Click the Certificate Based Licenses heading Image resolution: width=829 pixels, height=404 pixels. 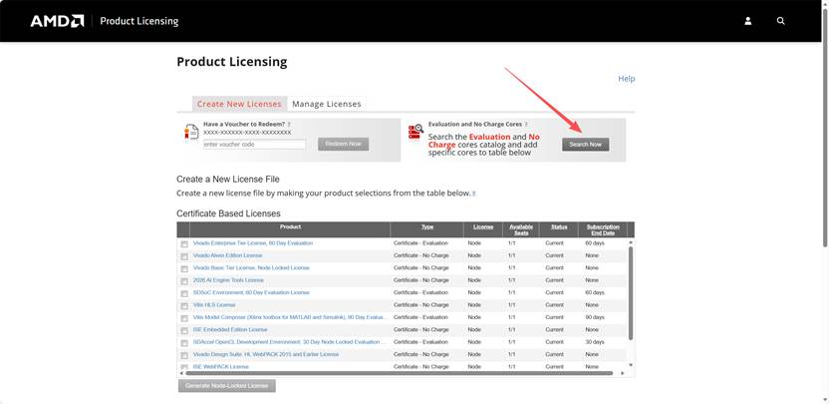tap(228, 213)
